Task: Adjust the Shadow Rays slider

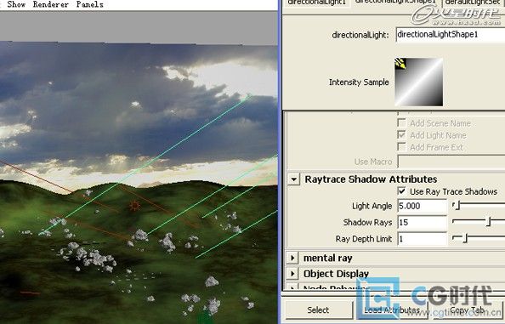Action: pyautogui.click(x=489, y=222)
